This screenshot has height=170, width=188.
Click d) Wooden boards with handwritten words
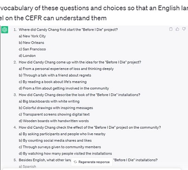click(x=54, y=121)
